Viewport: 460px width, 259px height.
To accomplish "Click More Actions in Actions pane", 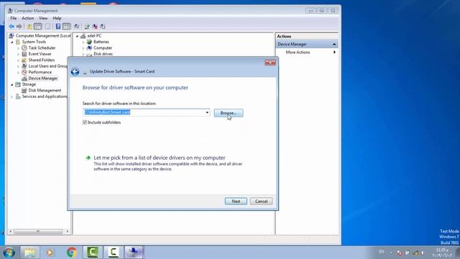I will [298, 53].
